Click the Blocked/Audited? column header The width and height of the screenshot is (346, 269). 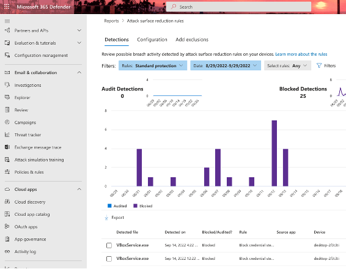coord(217,232)
